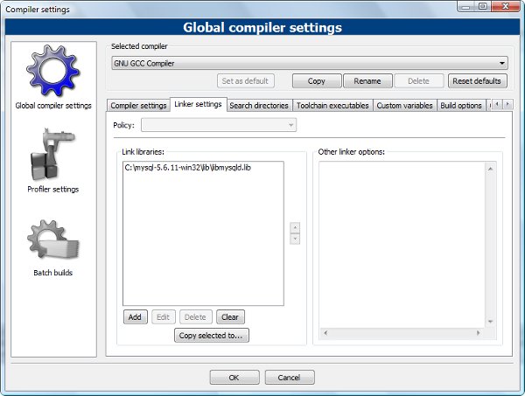Click the Add library button

point(135,317)
